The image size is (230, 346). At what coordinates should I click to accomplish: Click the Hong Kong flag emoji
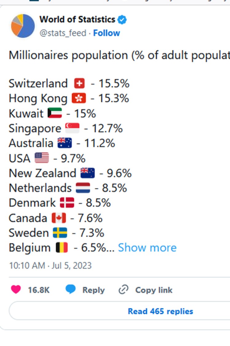(79, 98)
